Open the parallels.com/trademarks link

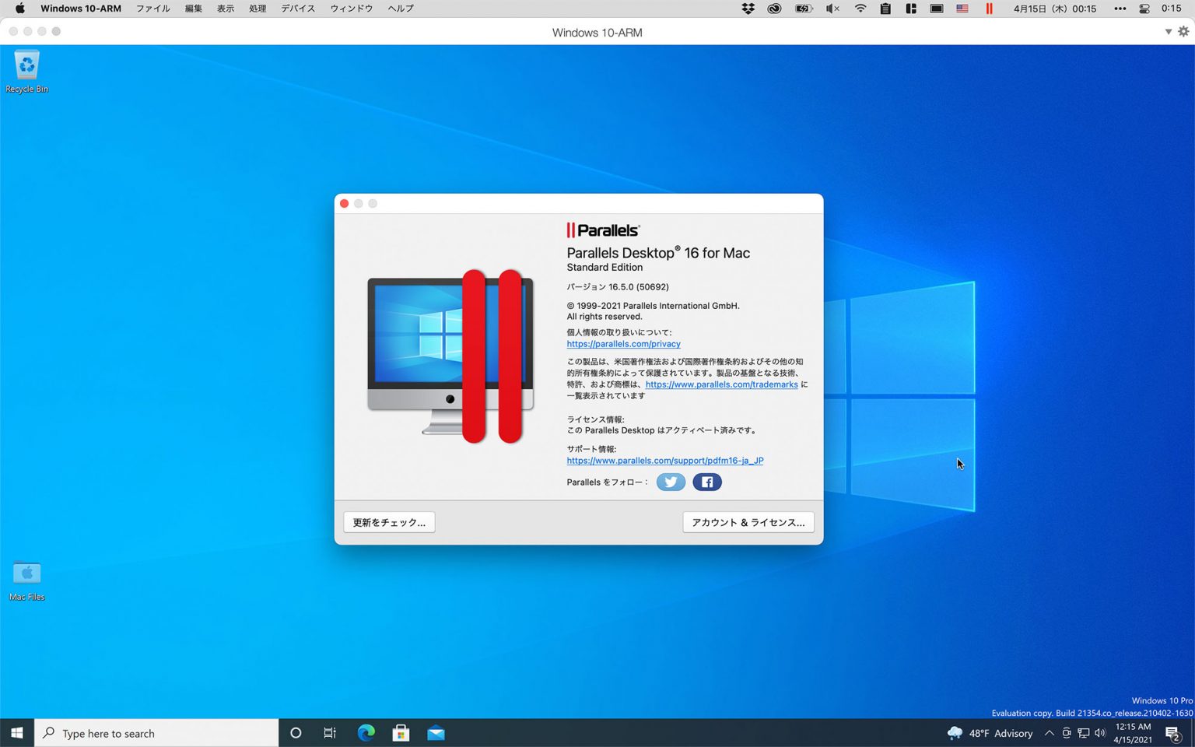click(721, 384)
